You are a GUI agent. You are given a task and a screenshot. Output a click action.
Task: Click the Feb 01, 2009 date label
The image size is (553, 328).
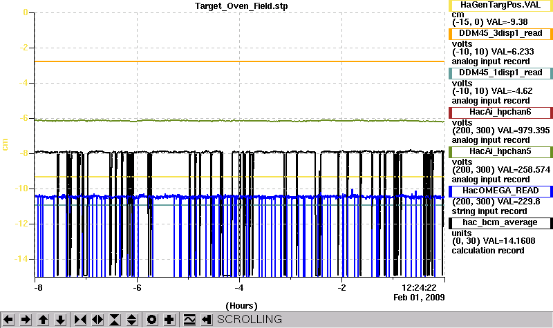[x=419, y=298]
